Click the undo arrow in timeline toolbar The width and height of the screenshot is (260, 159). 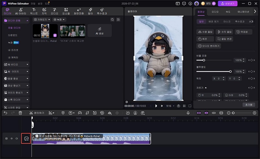(x=6, y=113)
